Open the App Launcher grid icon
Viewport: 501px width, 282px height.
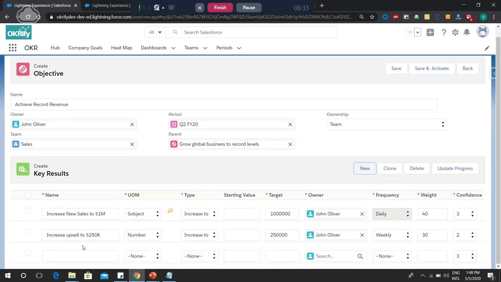point(13,48)
